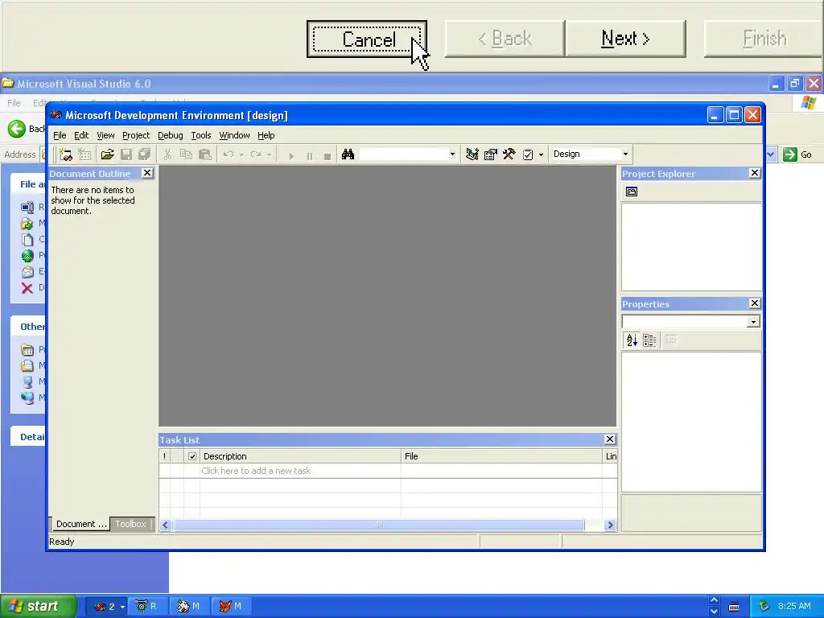Click the Properties Window toolbar icon
The image size is (824, 618).
(x=490, y=154)
